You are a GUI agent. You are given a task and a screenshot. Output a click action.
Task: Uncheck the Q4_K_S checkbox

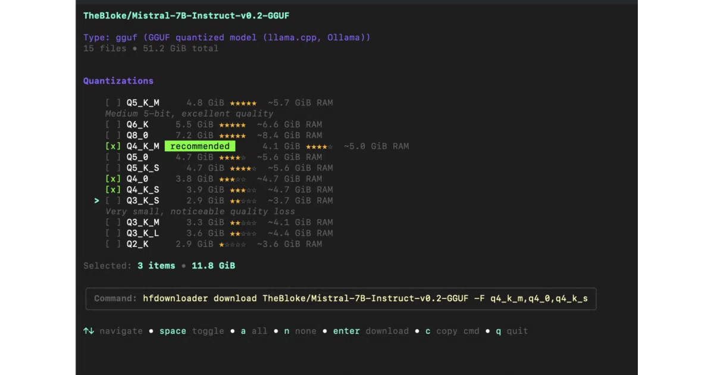[113, 190]
